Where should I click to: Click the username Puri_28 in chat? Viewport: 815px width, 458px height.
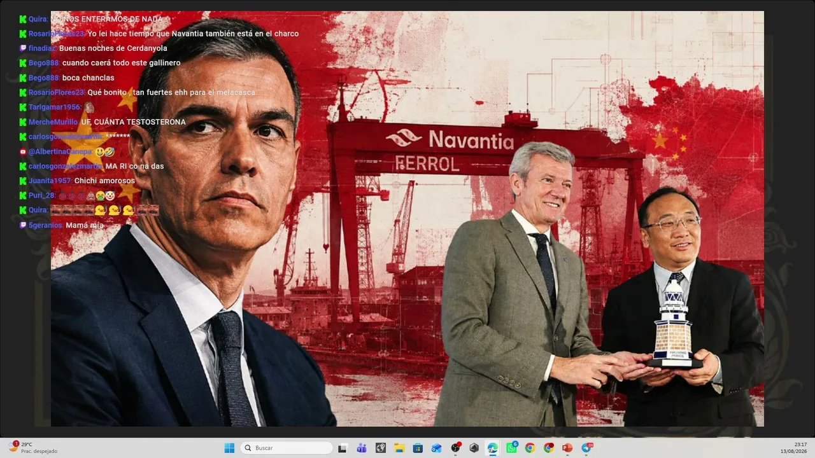(42, 195)
